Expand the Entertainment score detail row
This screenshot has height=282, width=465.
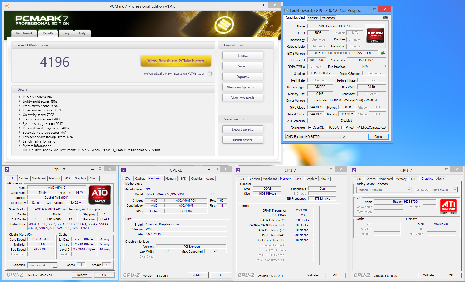(x=19, y=110)
